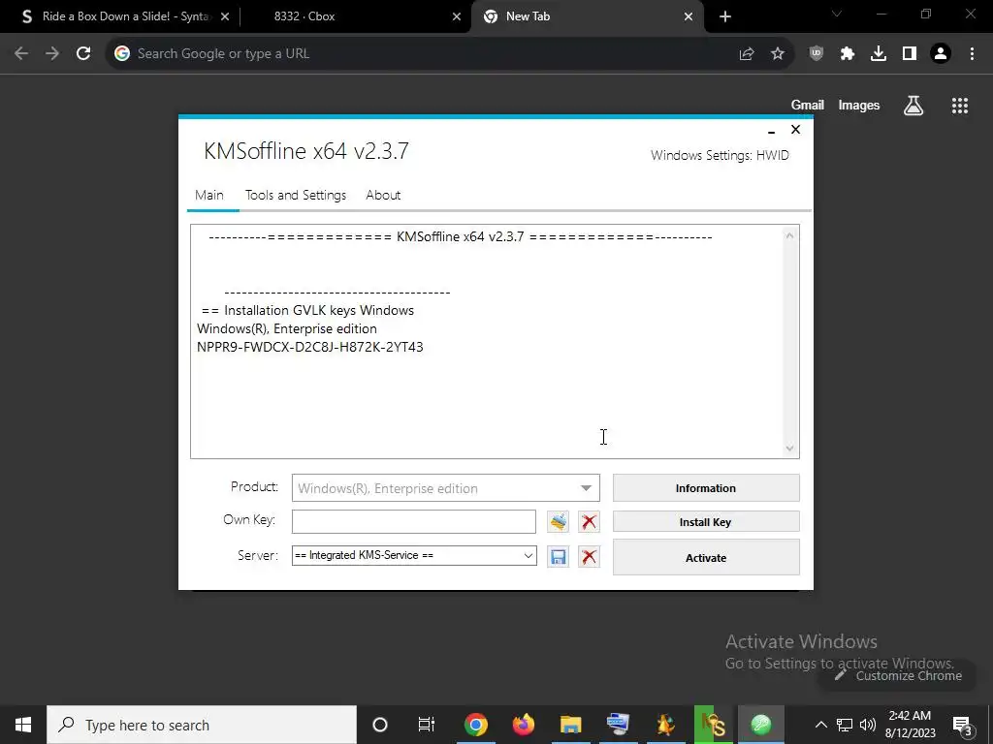Click the Windows taskbar search box
Viewport: 993px width, 744px height.
202,725
